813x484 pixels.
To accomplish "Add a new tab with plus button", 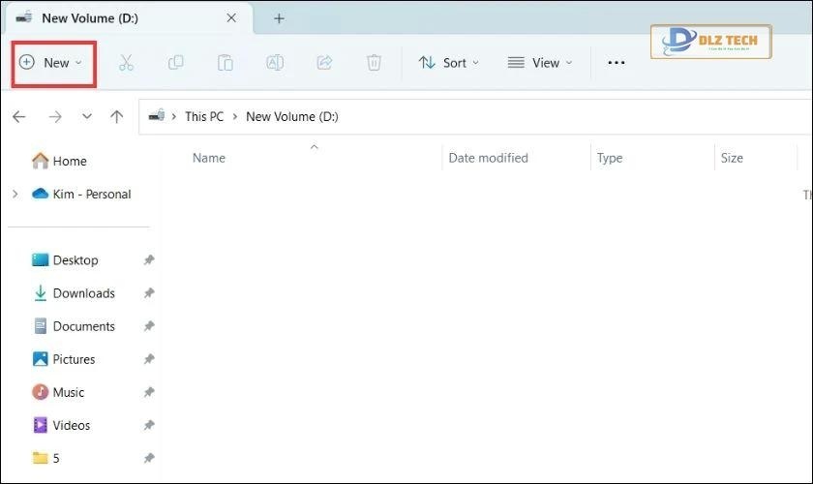I will coord(279,18).
